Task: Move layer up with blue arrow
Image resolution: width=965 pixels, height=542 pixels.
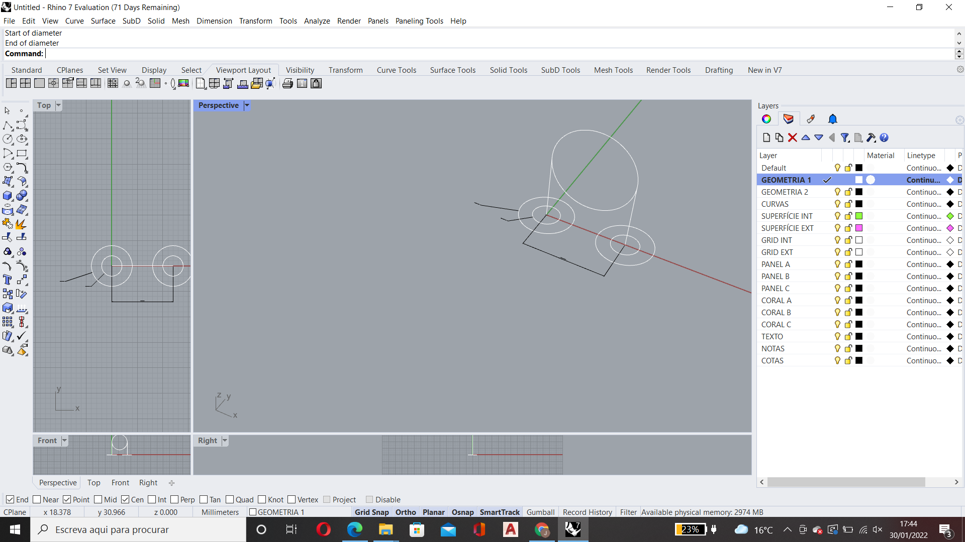Action: [x=806, y=138]
